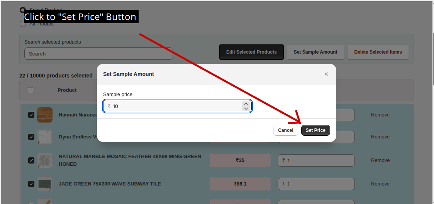434x204 pixels.
Task: Select the All Product radio button
Action: (23, 24)
